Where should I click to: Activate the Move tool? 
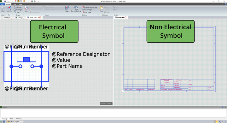coord(26,9)
